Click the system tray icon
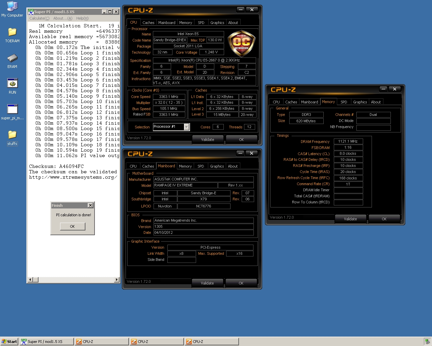The width and height of the screenshot is (432, 346). [x=427, y=342]
